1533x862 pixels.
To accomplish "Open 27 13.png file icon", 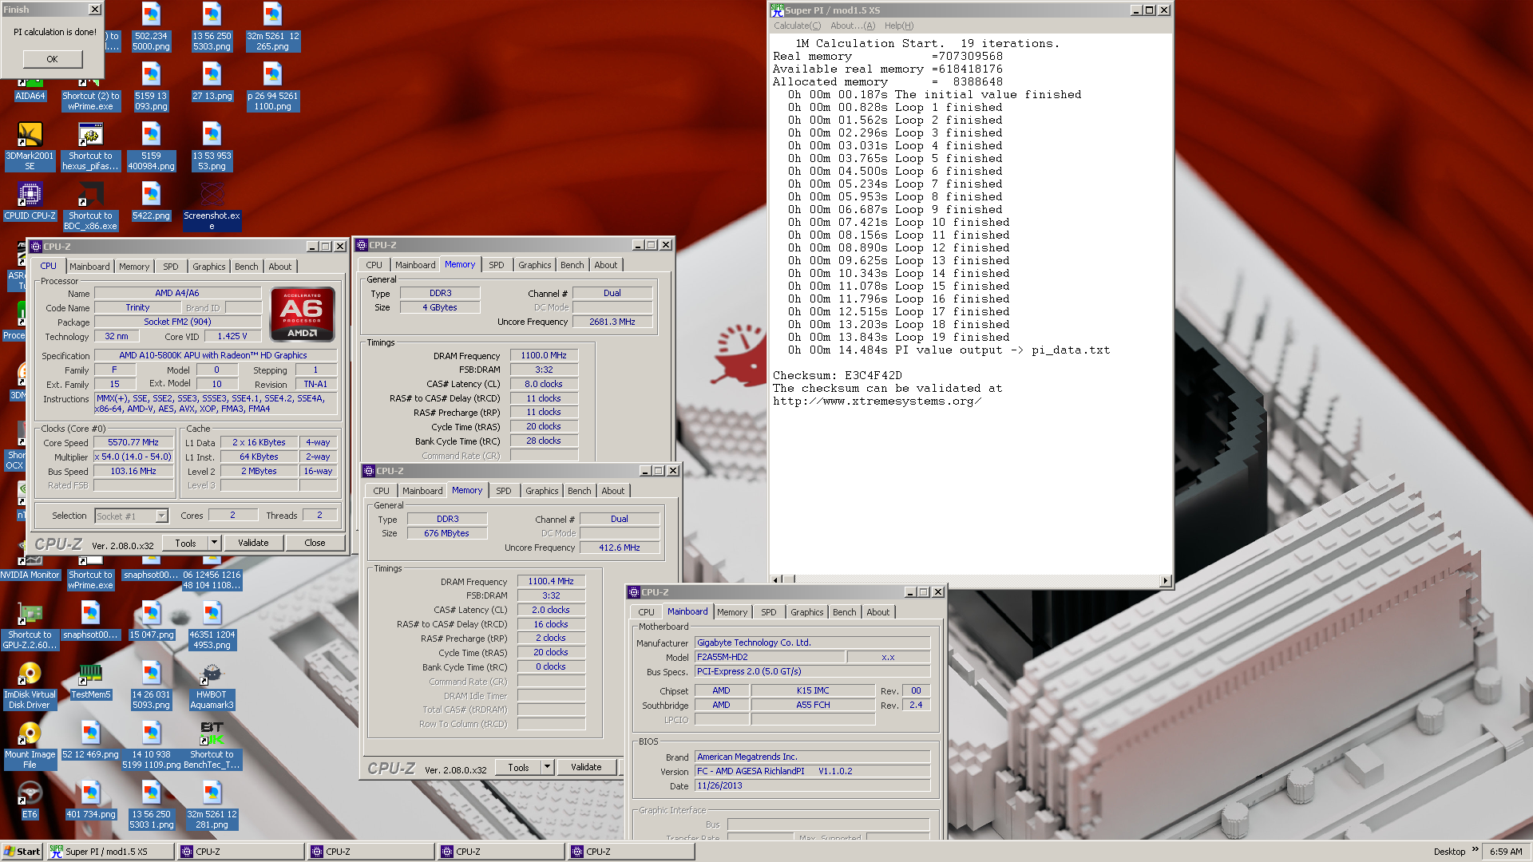I will coord(212,82).
